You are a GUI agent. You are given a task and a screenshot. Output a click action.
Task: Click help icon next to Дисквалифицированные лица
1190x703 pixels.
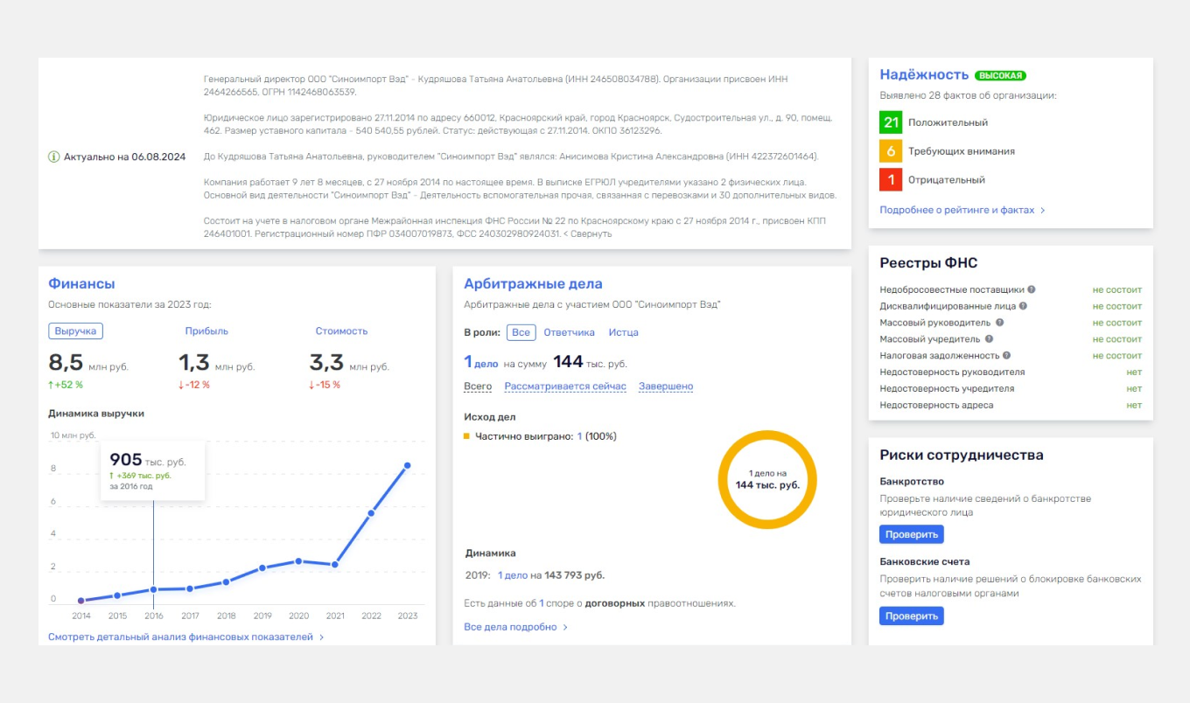click(x=1023, y=306)
